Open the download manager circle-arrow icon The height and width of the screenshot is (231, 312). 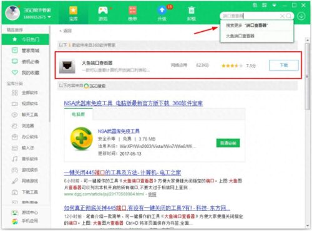[301, 16]
